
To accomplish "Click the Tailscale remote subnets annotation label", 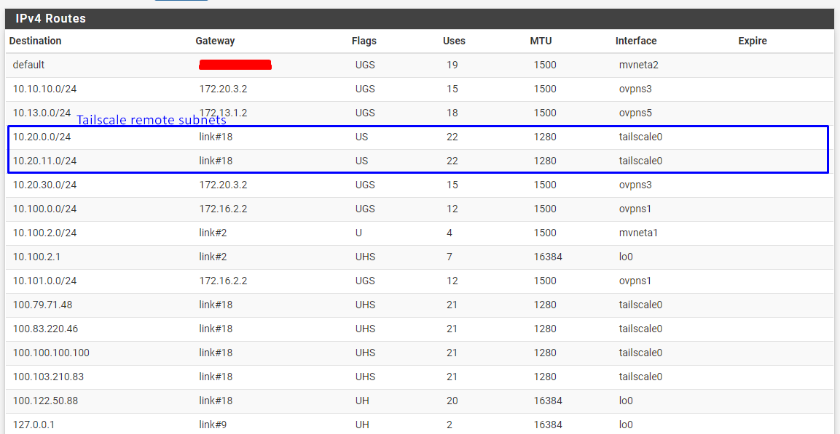I will click(x=152, y=121).
